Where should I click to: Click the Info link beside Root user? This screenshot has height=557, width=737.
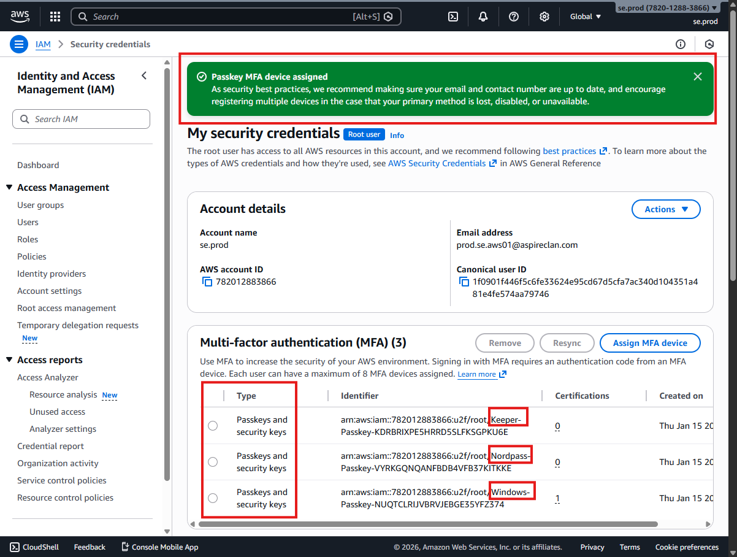click(x=397, y=135)
